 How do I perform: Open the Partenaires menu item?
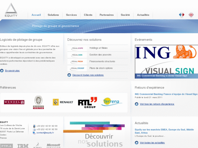(106, 15)
